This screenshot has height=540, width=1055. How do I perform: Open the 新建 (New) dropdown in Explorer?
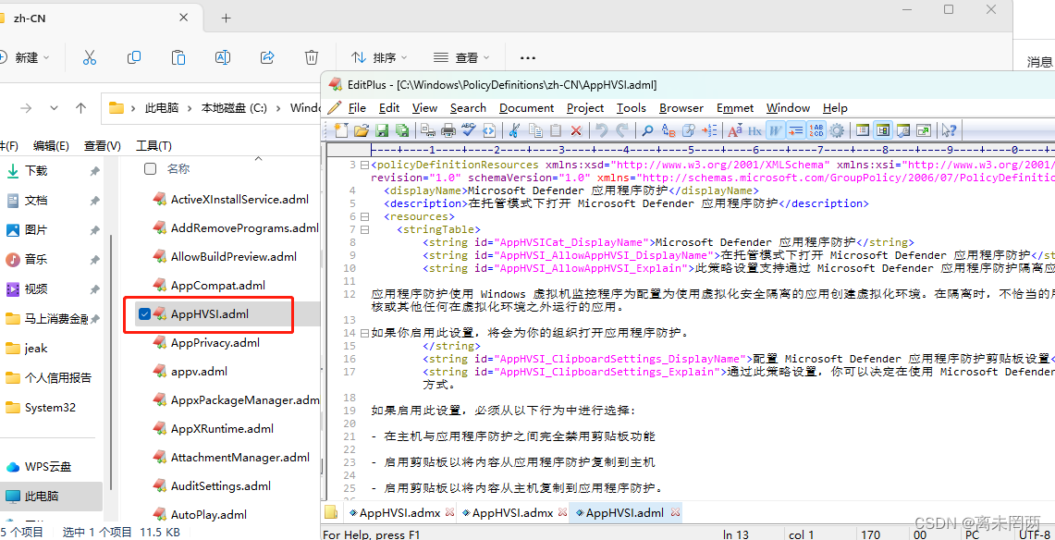(x=26, y=58)
